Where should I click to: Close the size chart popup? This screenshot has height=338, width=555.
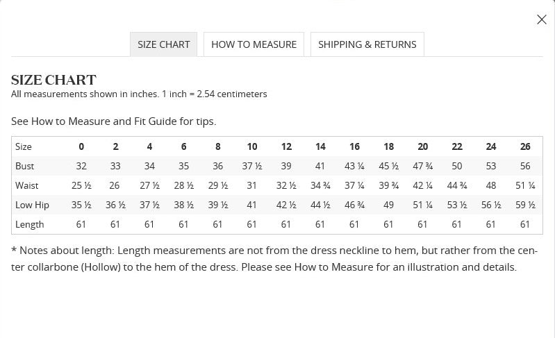click(542, 19)
